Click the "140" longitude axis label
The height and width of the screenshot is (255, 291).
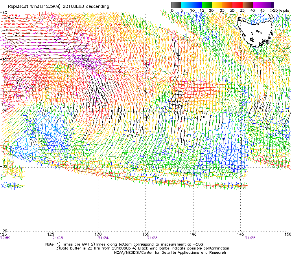tap(193, 234)
